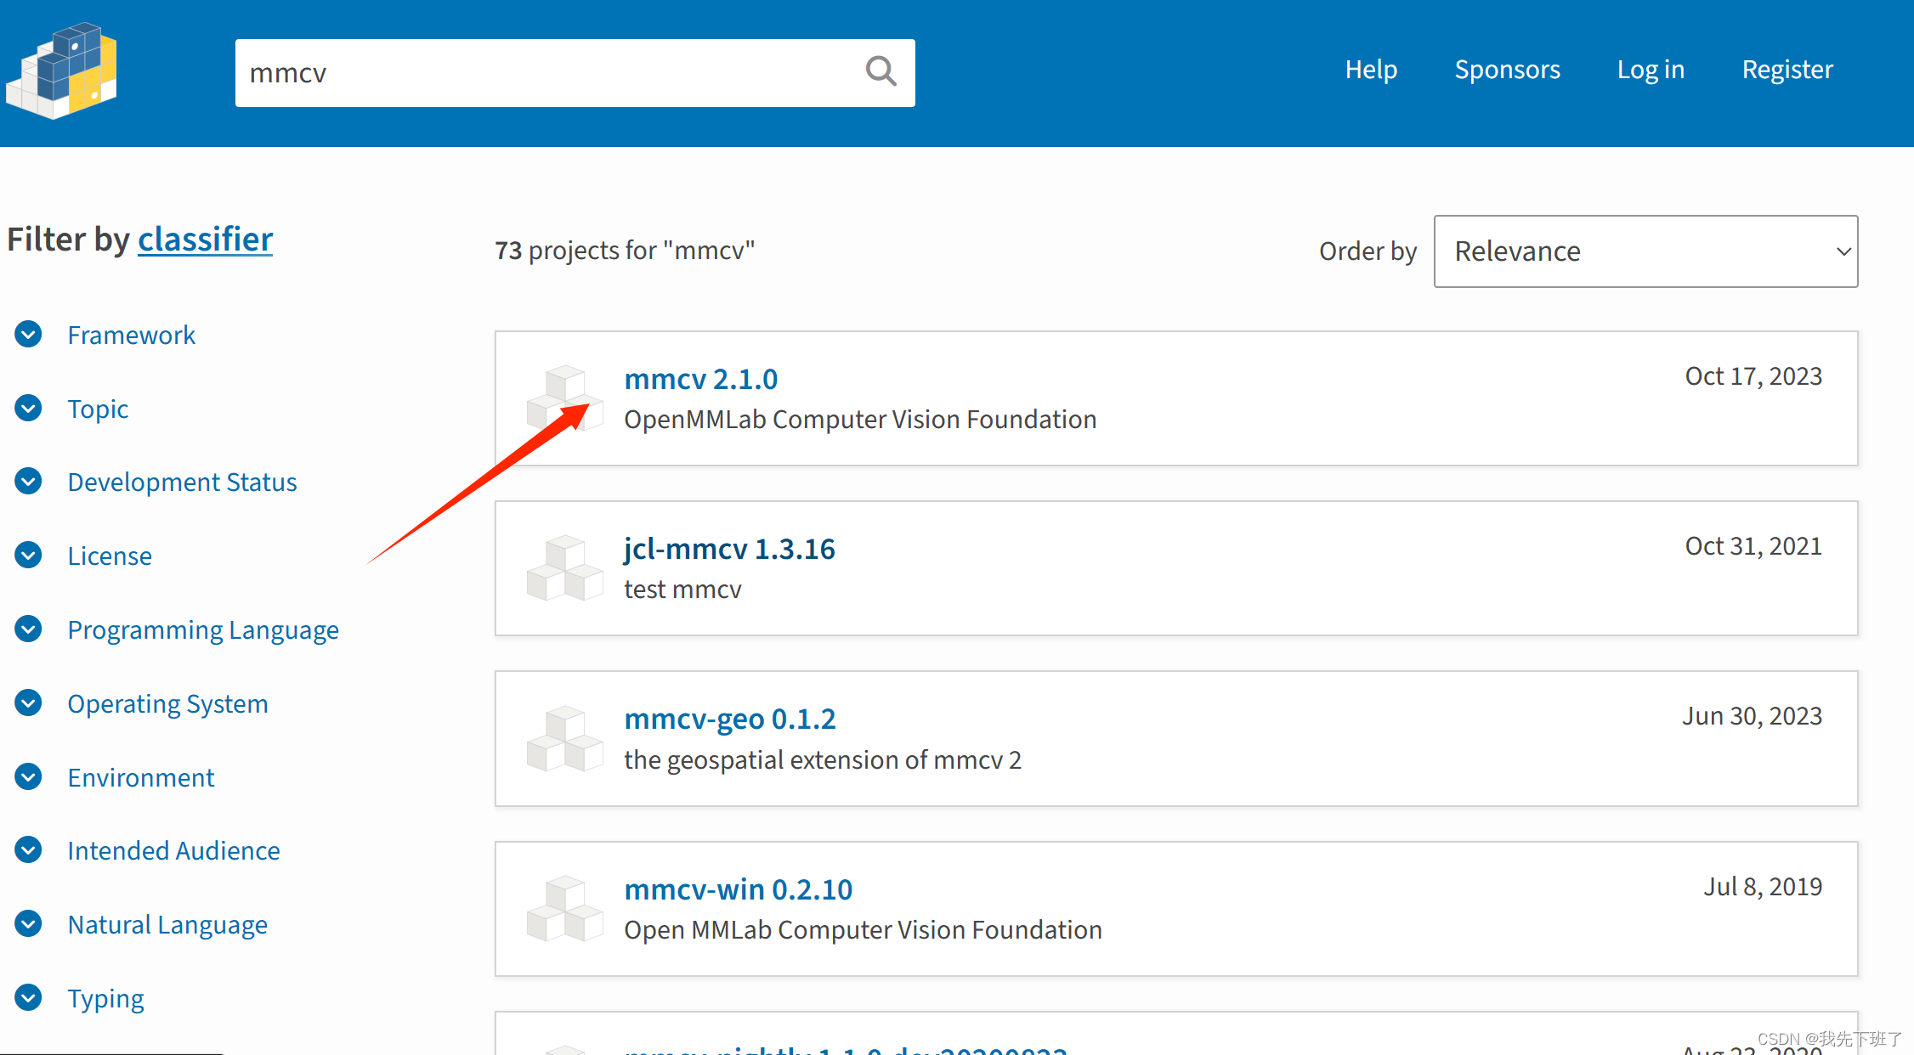Click the package cube icon beside jcl-mmcv

tap(564, 567)
